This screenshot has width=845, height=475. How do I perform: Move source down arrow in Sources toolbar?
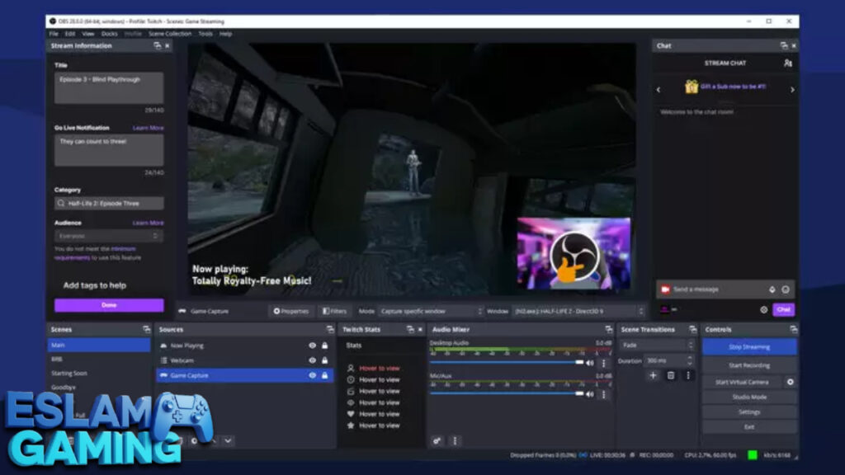pyautogui.click(x=228, y=440)
